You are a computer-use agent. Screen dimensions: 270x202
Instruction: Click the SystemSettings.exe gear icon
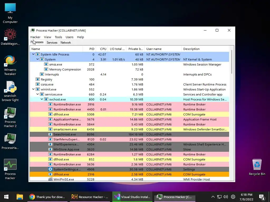click(50, 169)
